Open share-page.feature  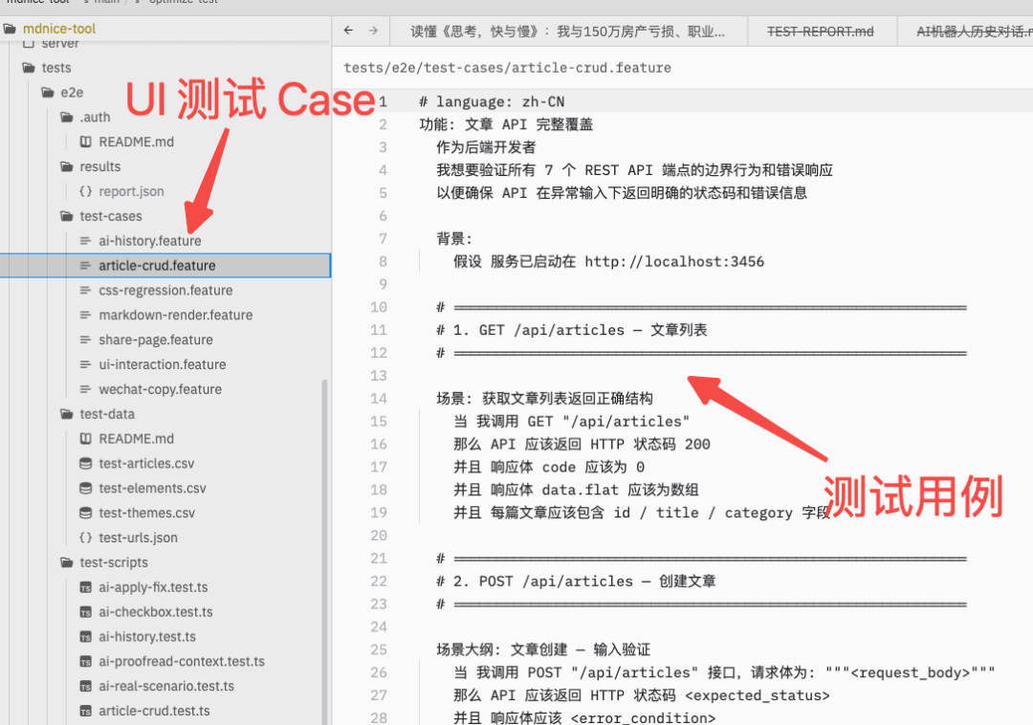156,340
